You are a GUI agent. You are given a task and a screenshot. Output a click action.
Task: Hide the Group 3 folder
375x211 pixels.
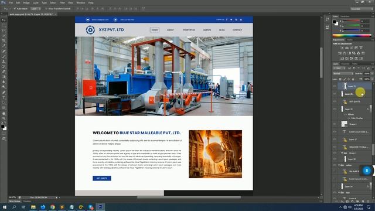click(335, 153)
